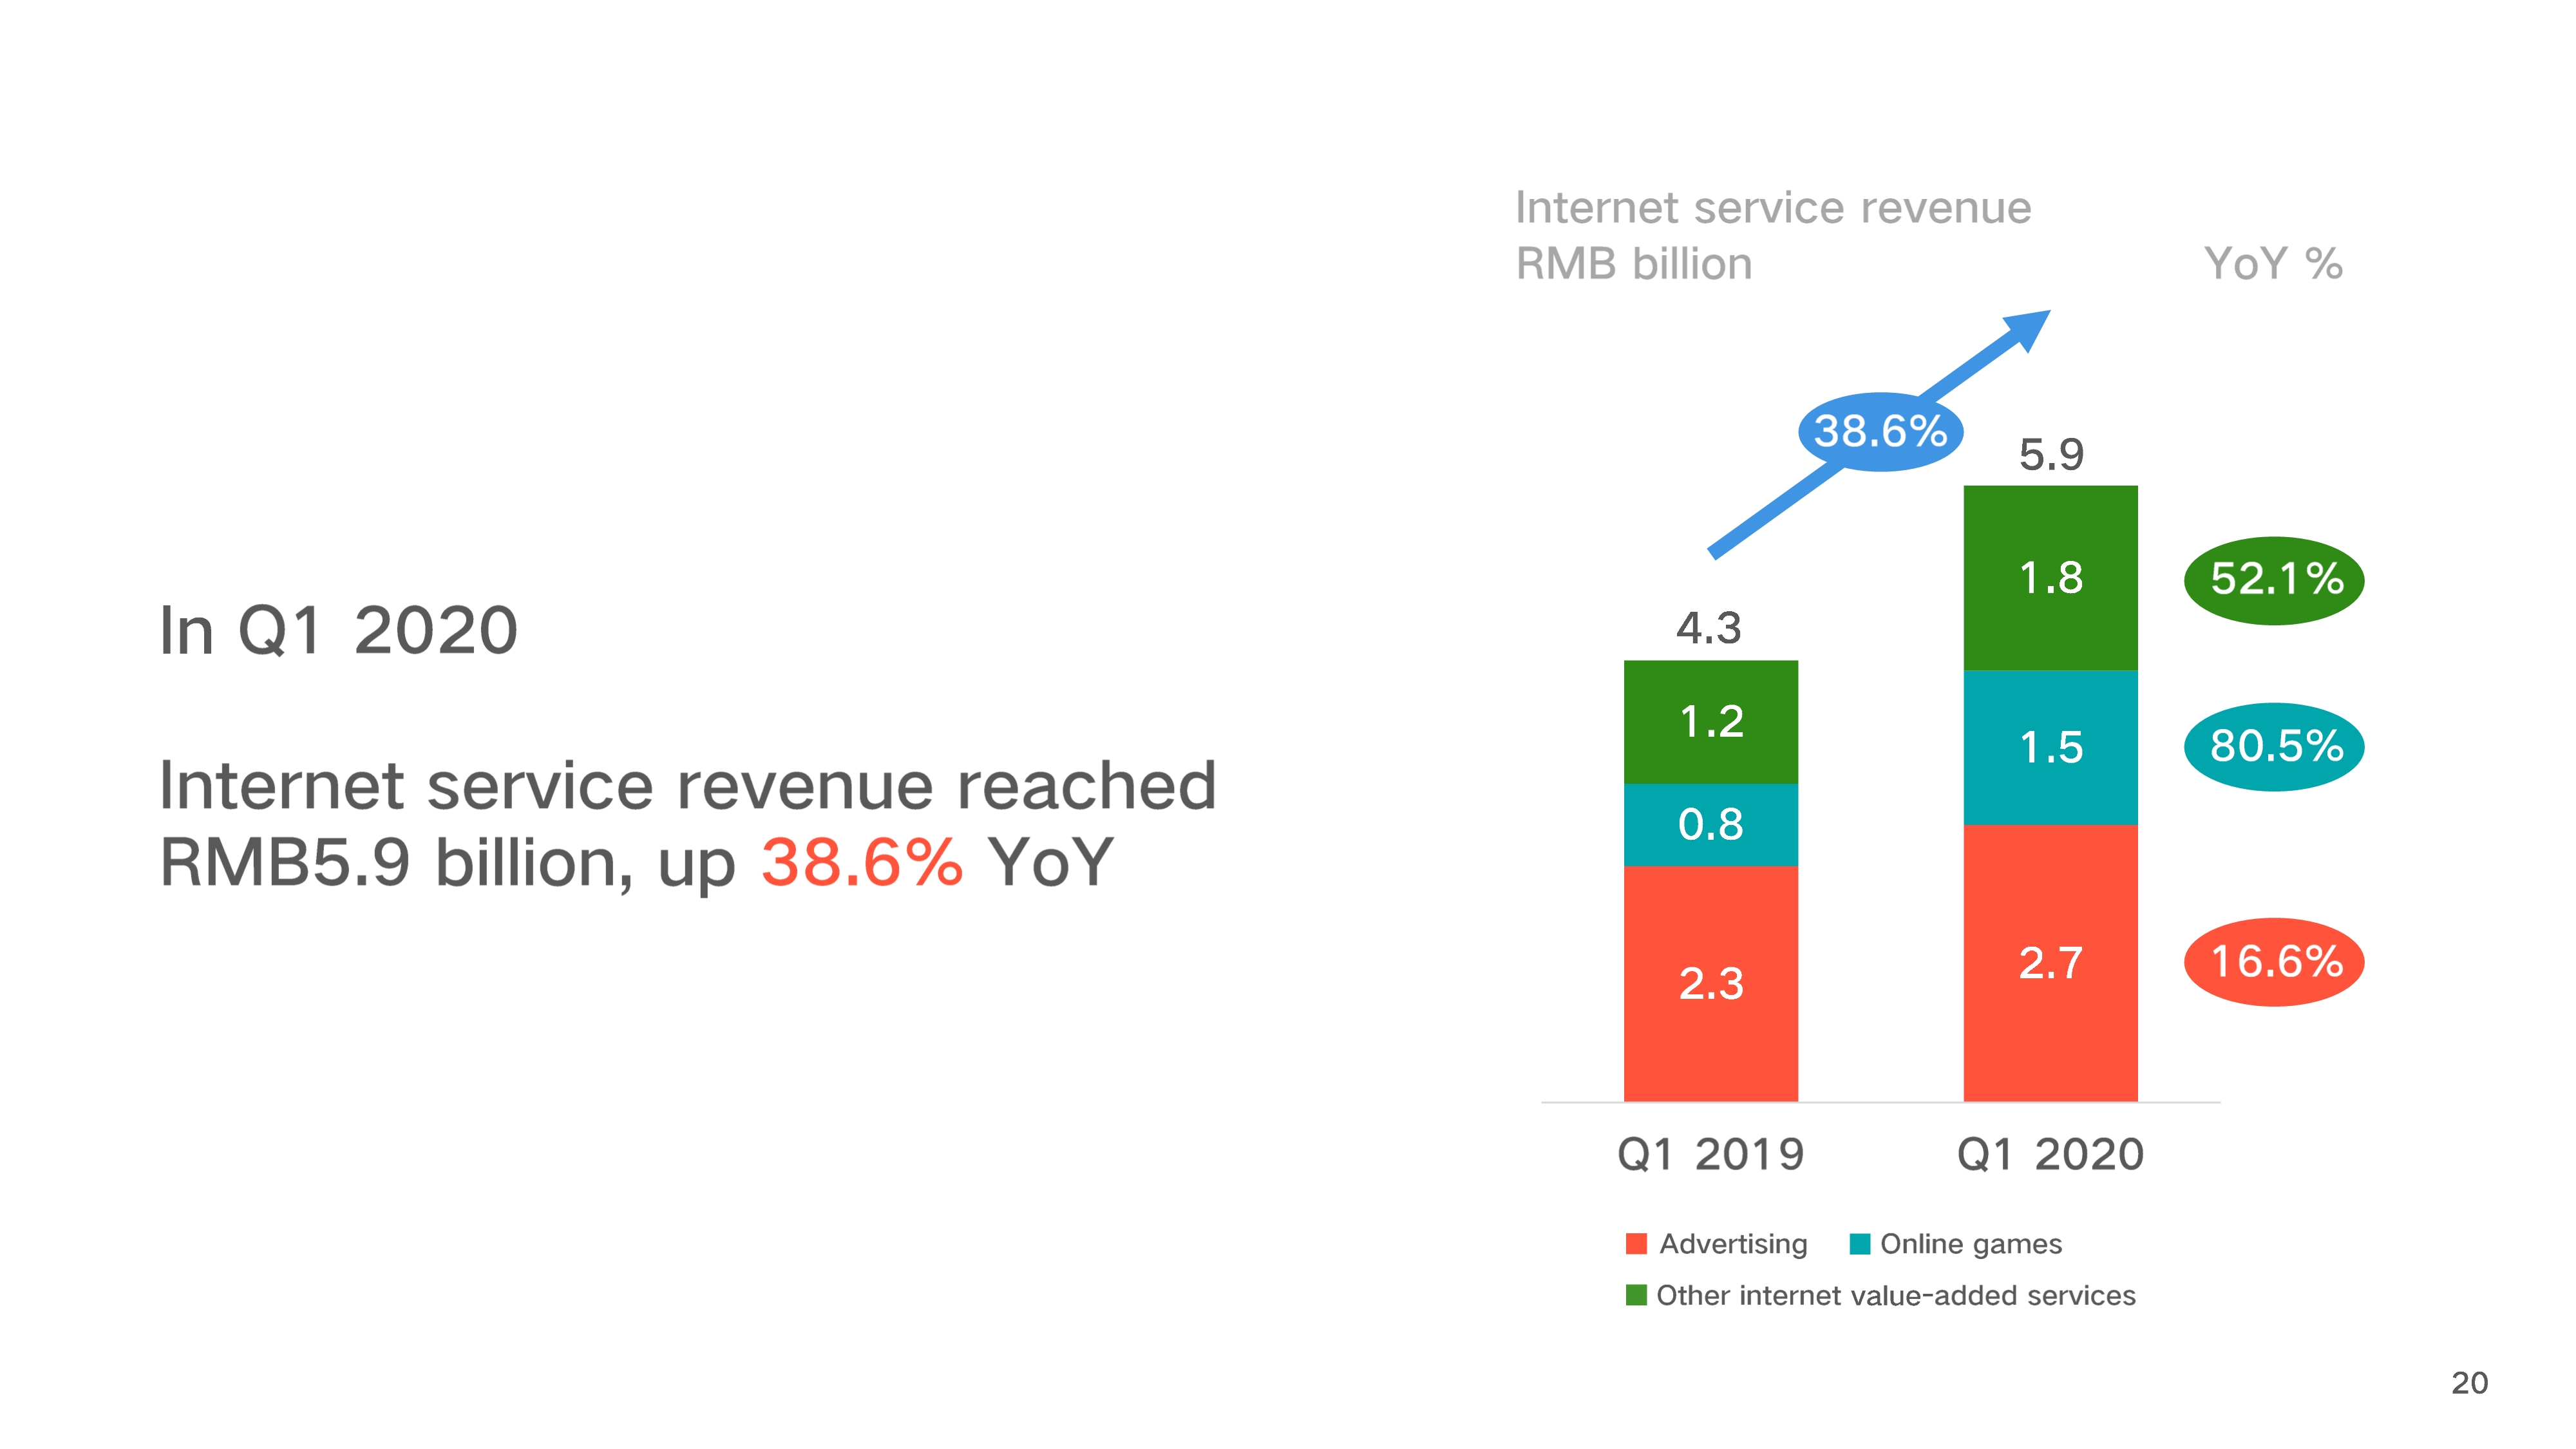Click the Internet service revenue chart title
This screenshot has width=2576, height=1449.
(x=1772, y=208)
